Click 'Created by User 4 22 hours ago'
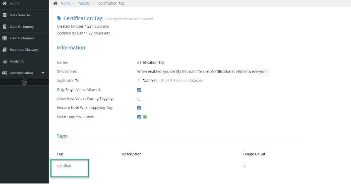Viewport: 351px width, 184px height. (83, 26)
